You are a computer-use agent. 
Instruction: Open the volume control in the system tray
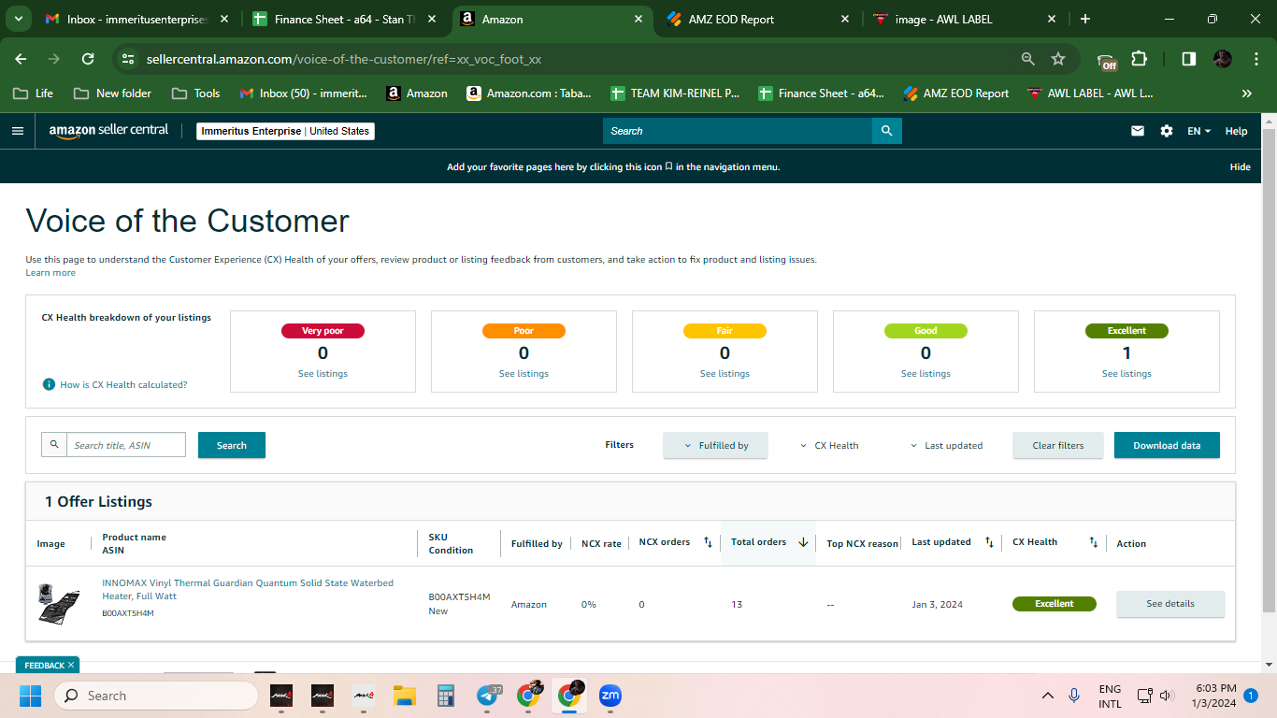(x=1166, y=696)
